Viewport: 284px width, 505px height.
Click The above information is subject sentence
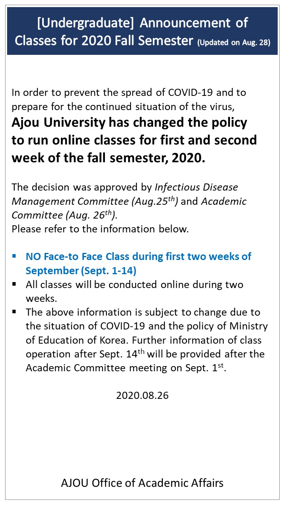pyautogui.click(x=143, y=312)
